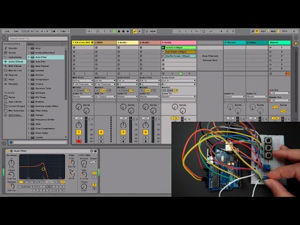300x225 pixels.
Task: Click the Stop All Clips button
Action: tap(271, 74)
